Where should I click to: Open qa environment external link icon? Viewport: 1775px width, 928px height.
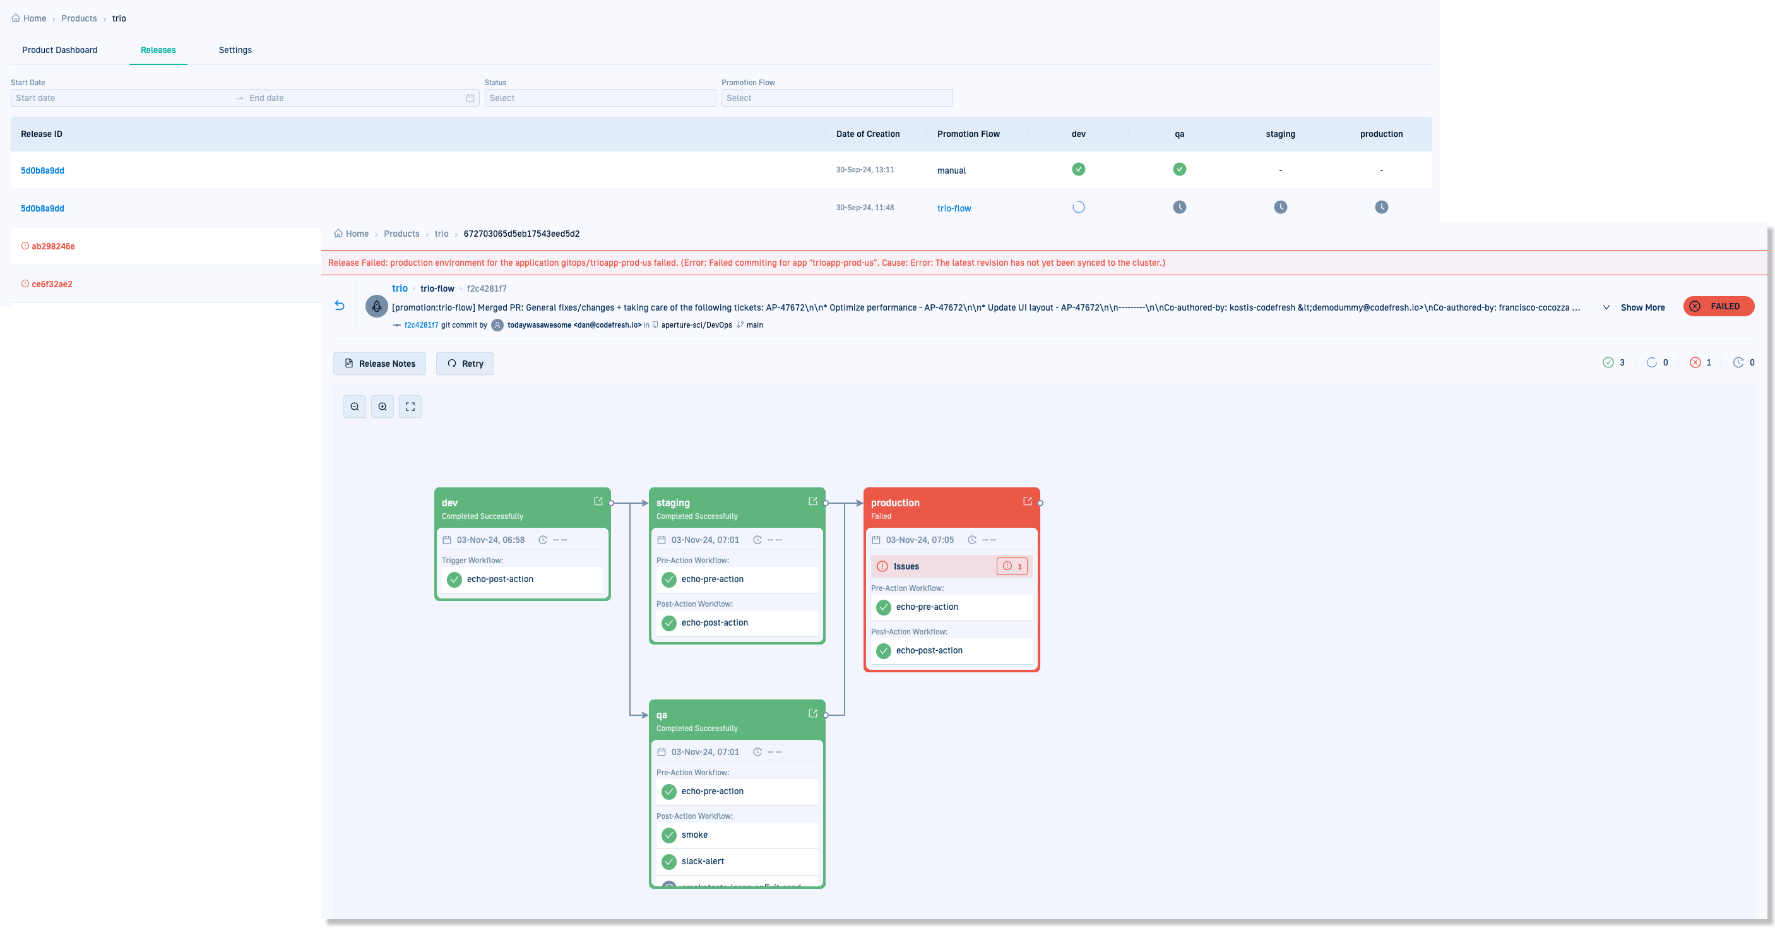point(812,714)
